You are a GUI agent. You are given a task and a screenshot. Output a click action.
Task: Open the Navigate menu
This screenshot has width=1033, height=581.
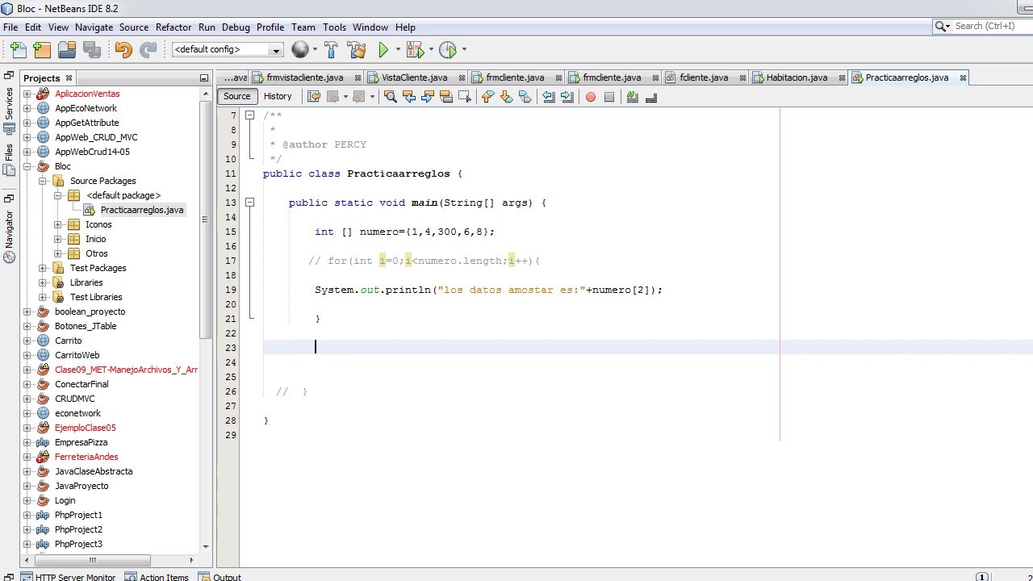pos(94,27)
